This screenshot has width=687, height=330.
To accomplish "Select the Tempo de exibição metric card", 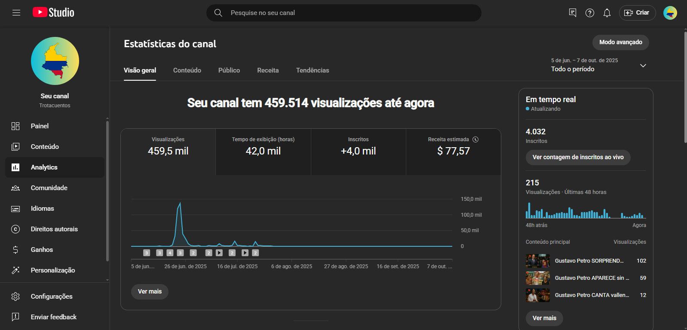I will (263, 152).
